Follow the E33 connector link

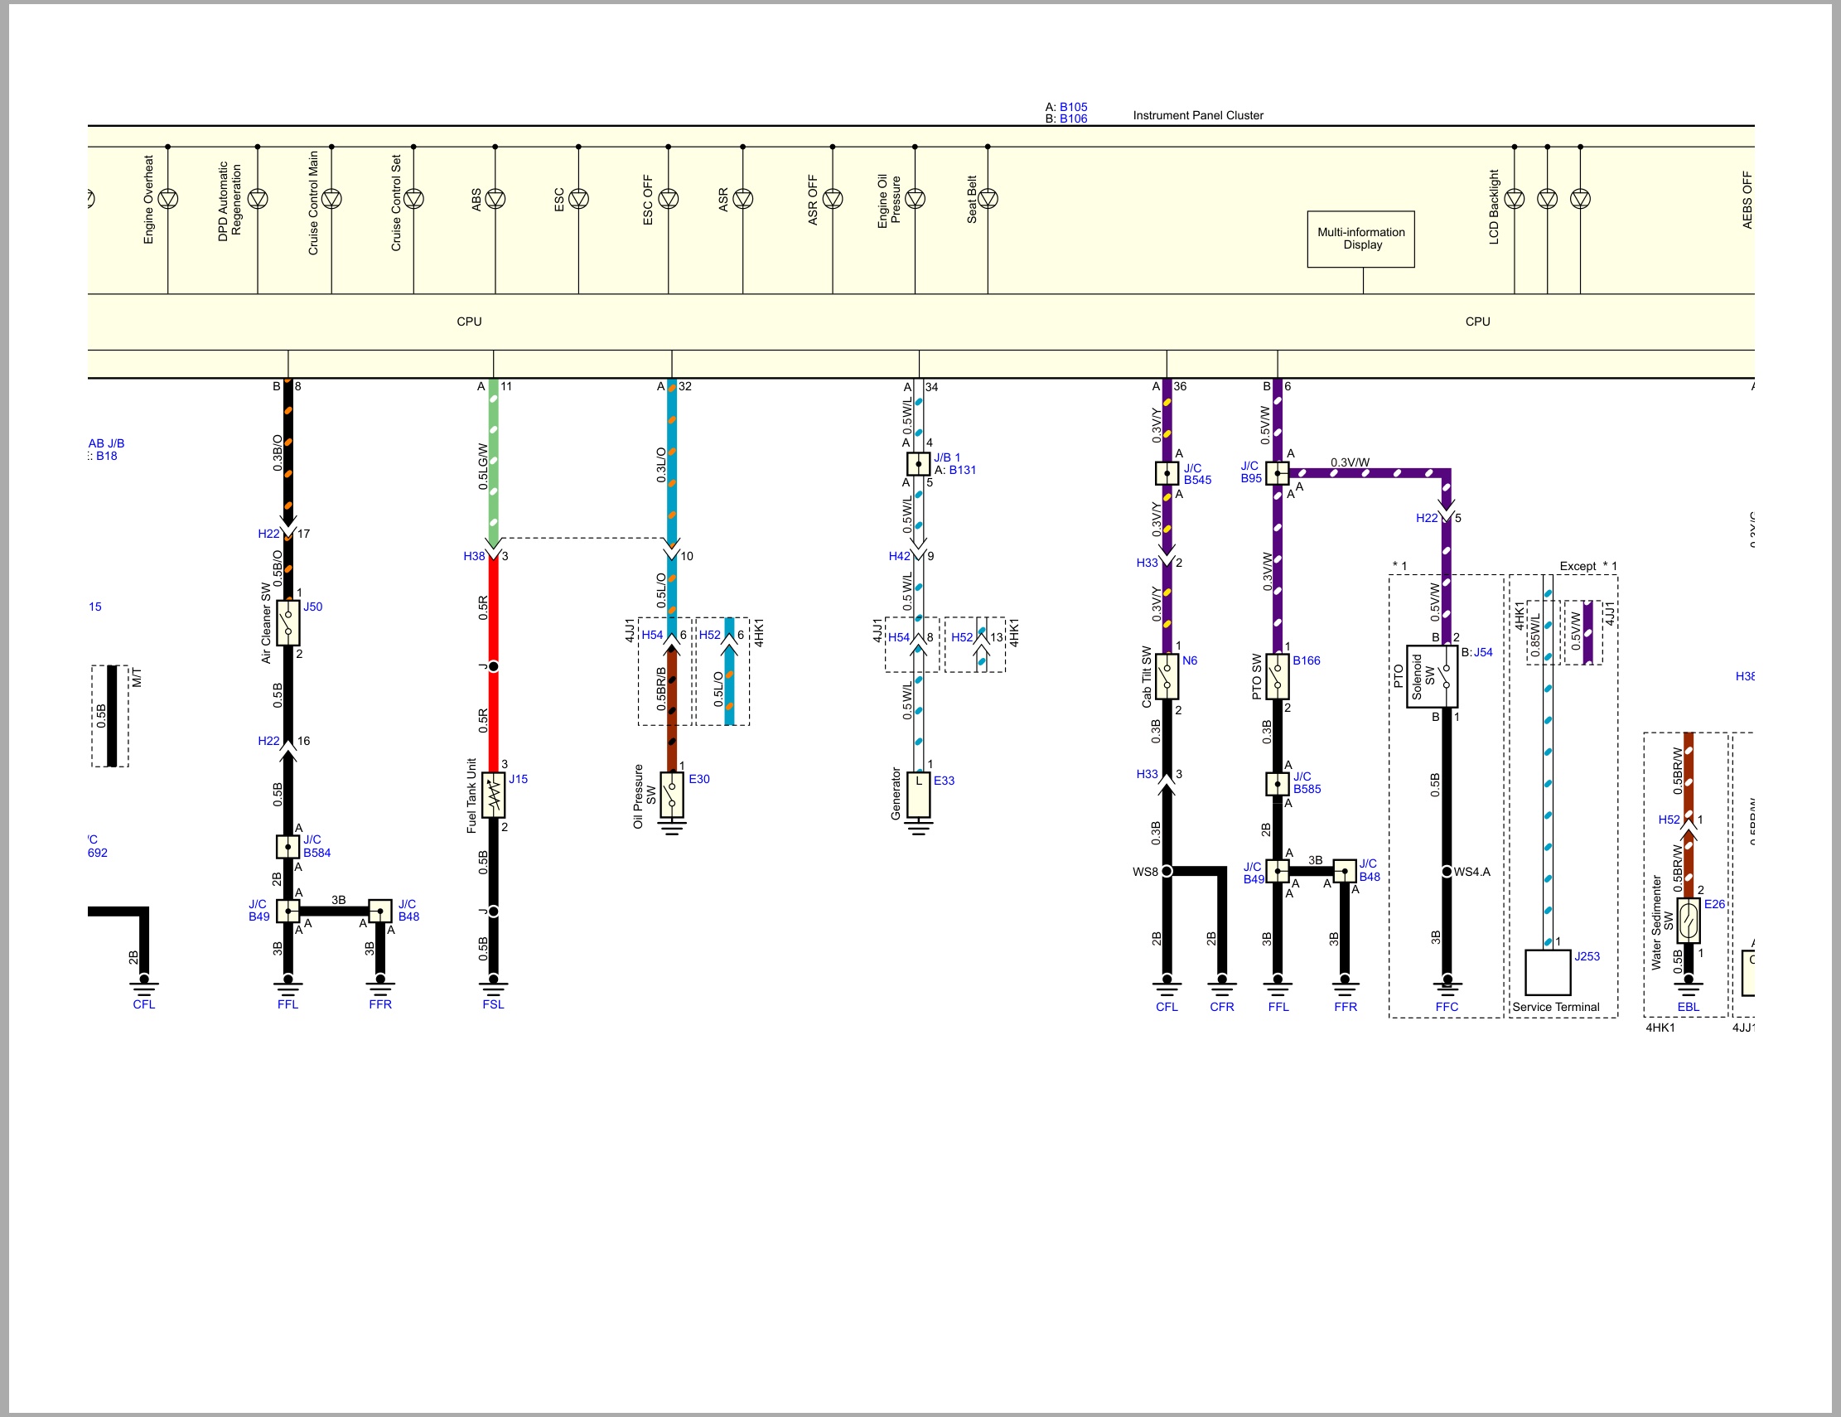coord(944,781)
